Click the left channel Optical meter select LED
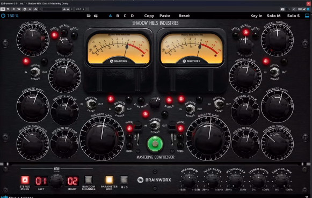 point(54,35)
